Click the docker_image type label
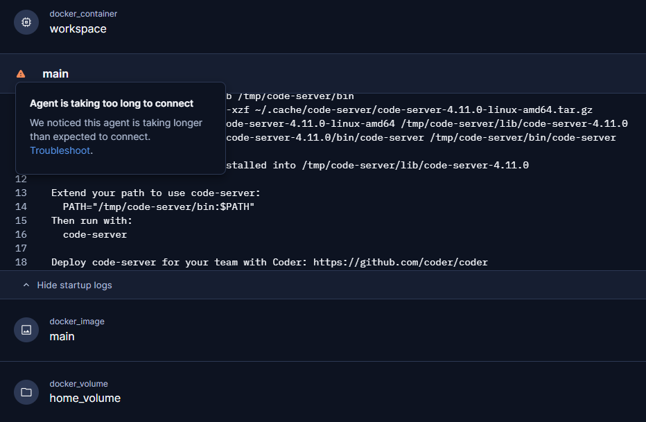The width and height of the screenshot is (646, 422). 77,322
